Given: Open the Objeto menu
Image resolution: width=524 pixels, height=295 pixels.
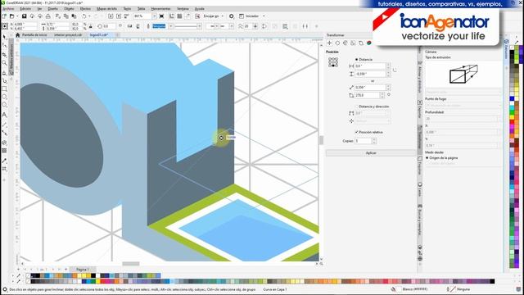Looking at the screenshot, I should pos(69,9).
